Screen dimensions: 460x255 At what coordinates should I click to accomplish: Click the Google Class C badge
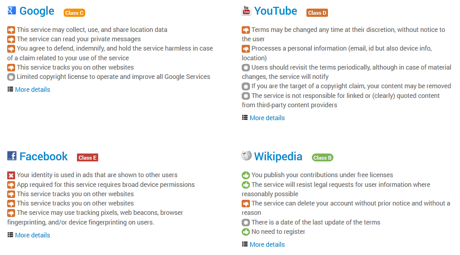pyautogui.click(x=74, y=13)
